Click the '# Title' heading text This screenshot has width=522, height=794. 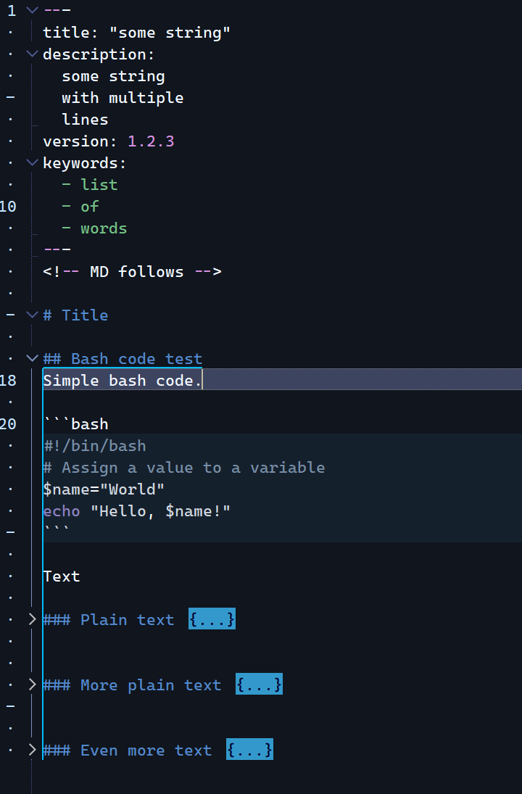[x=75, y=315]
